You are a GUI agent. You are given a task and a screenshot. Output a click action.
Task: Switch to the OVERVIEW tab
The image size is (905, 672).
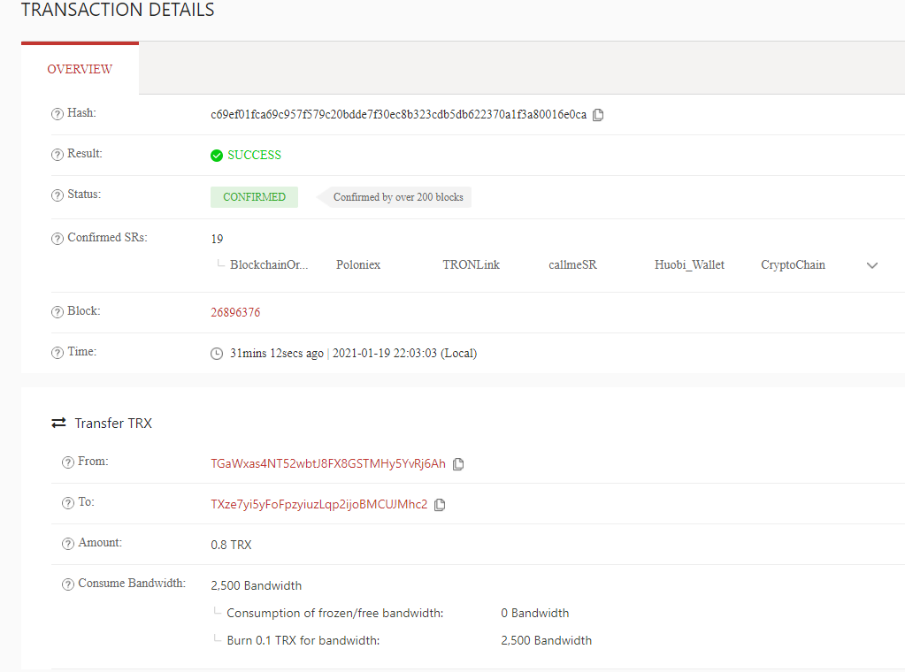coord(80,69)
